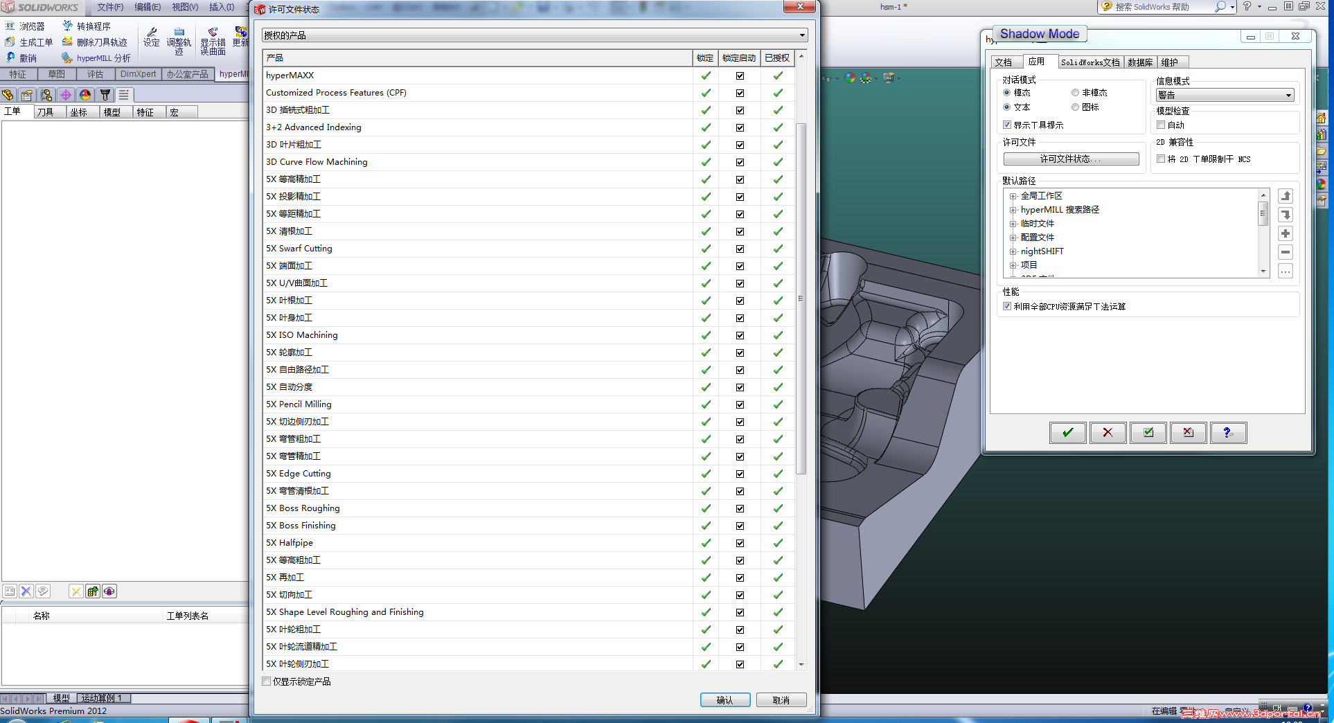Expand the nightSHIFT tree node
The image size is (1334, 723).
[x=1013, y=251]
